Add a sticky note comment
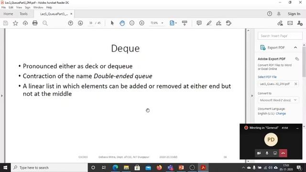The height and width of the screenshot is (172, 306). pos(199,23)
